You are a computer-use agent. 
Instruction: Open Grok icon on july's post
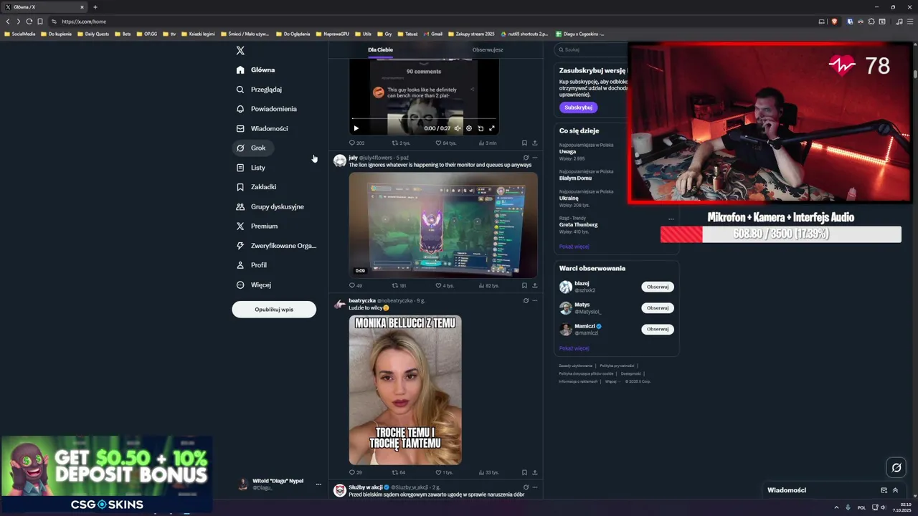(526, 158)
